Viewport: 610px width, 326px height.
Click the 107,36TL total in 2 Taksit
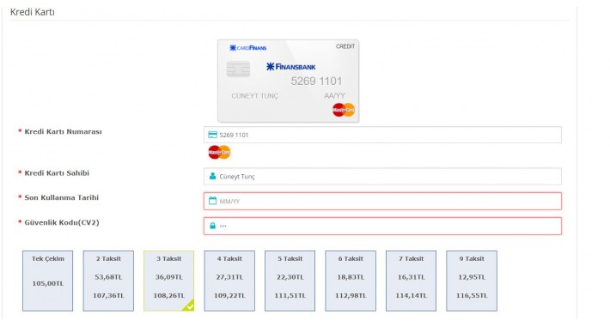pos(108,296)
